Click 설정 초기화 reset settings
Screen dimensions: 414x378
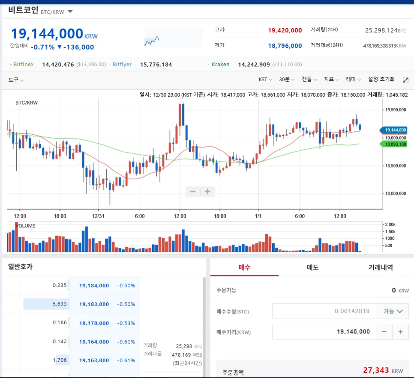coord(381,79)
